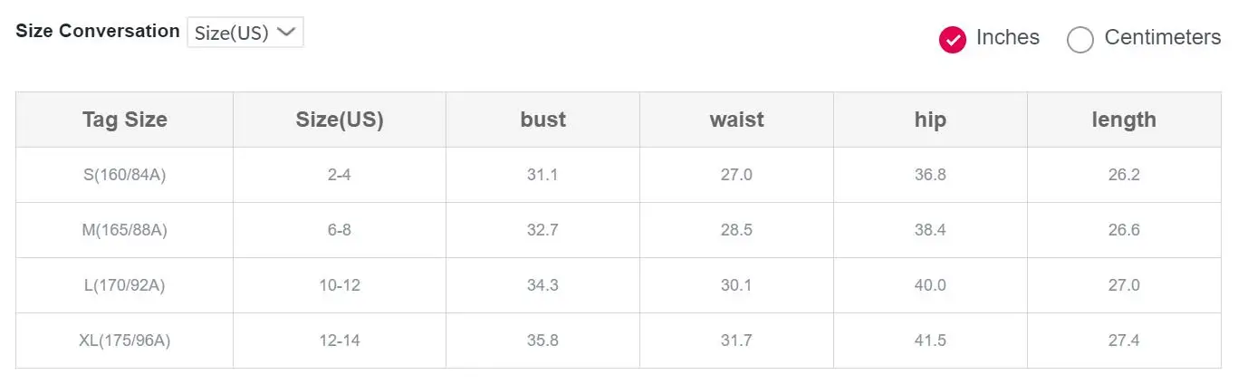Image resolution: width=1238 pixels, height=384 pixels.
Task: Click the Centimeters text label
Action: [1163, 38]
